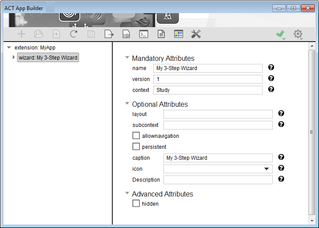Click the export document arrow icon

pyautogui.click(x=109, y=34)
